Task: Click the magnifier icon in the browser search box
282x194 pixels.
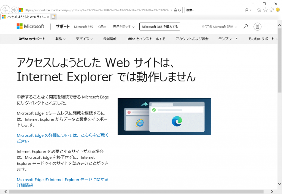Action: point(246,10)
